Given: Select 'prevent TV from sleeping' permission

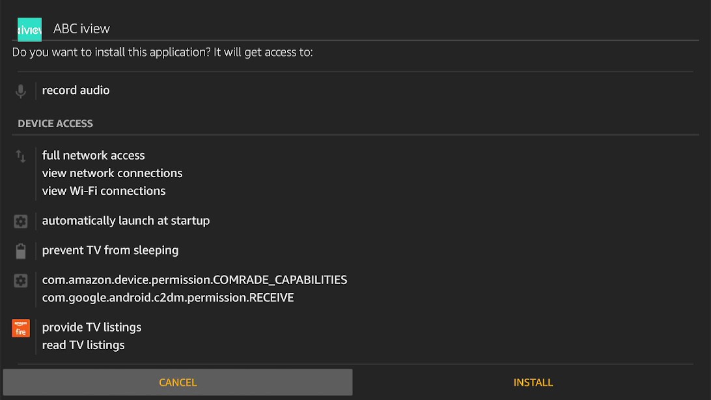Looking at the screenshot, I should tap(110, 250).
